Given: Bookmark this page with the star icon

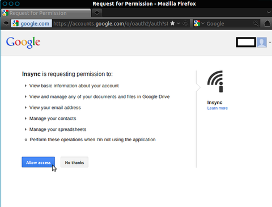Looking at the screenshot, I should click(172, 23).
